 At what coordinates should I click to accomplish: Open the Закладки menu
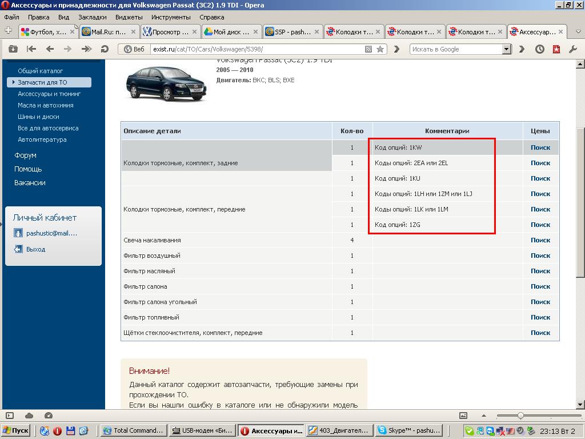tap(92, 17)
